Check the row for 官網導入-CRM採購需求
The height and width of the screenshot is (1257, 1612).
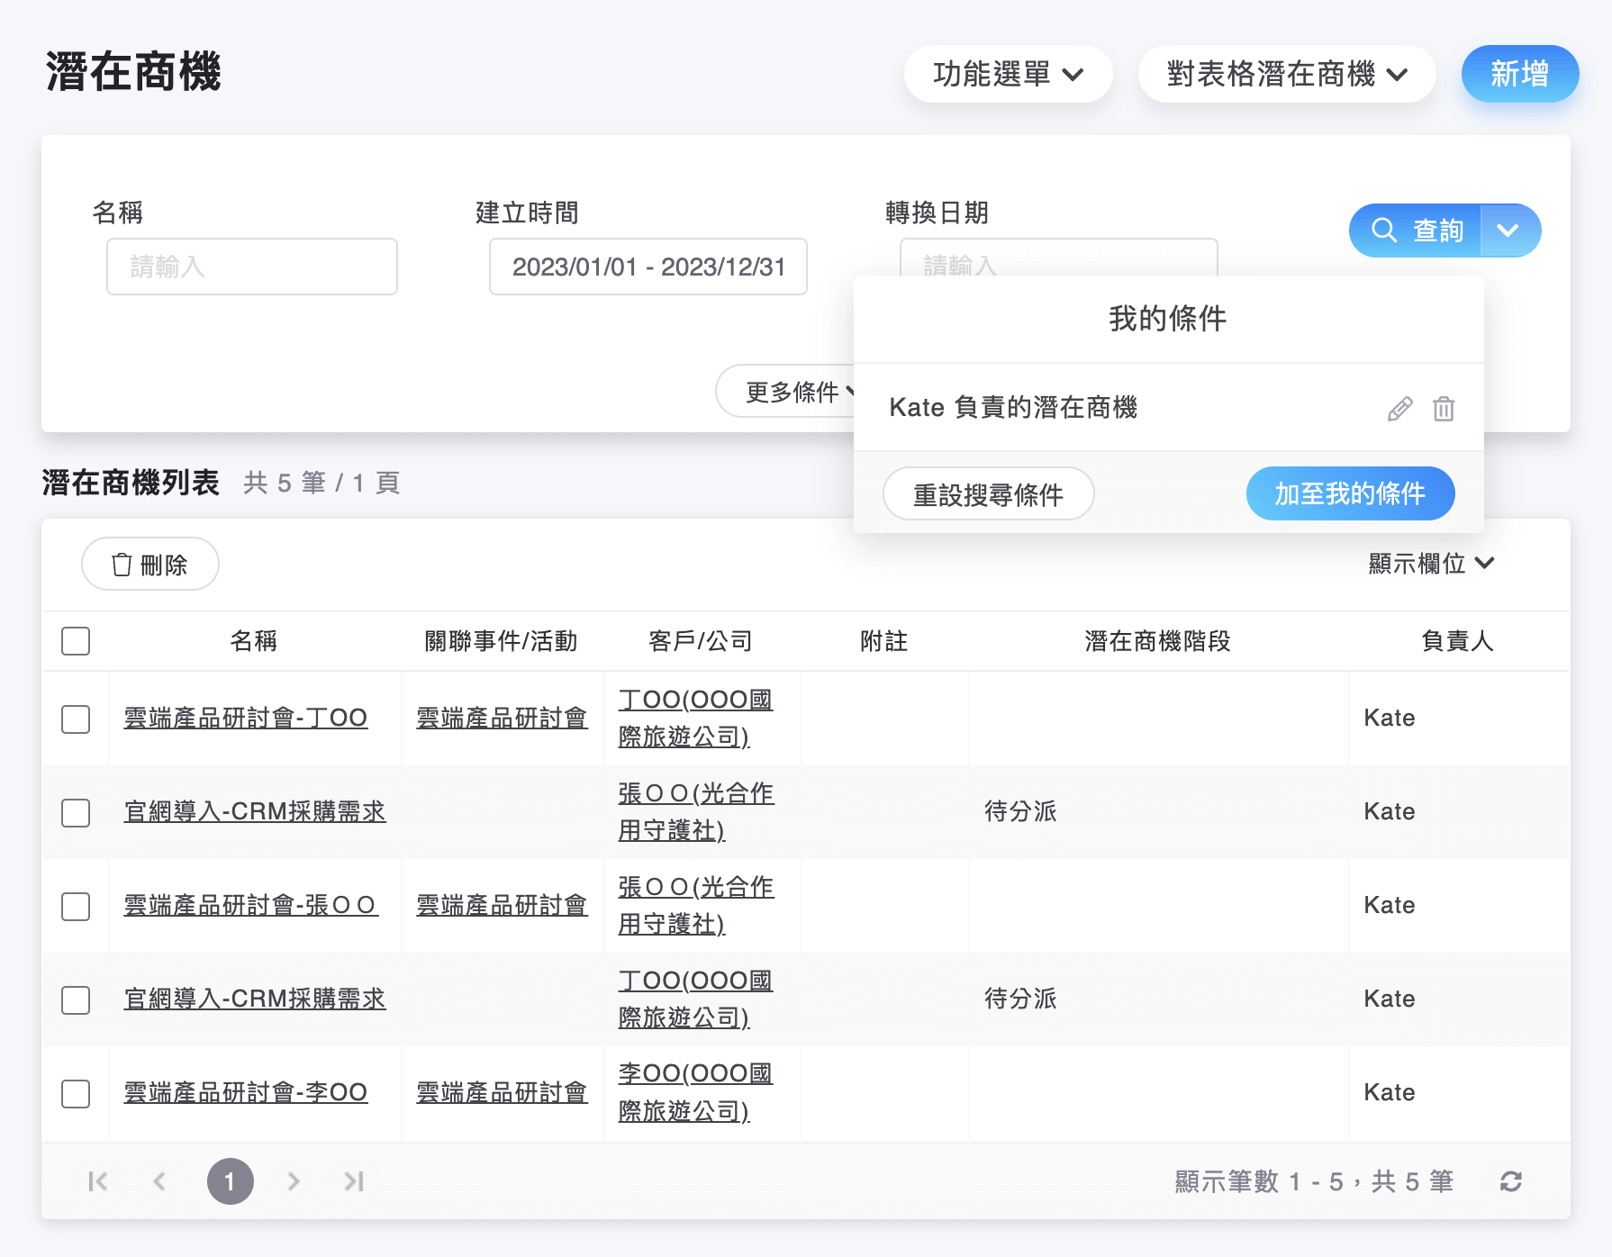click(x=76, y=812)
